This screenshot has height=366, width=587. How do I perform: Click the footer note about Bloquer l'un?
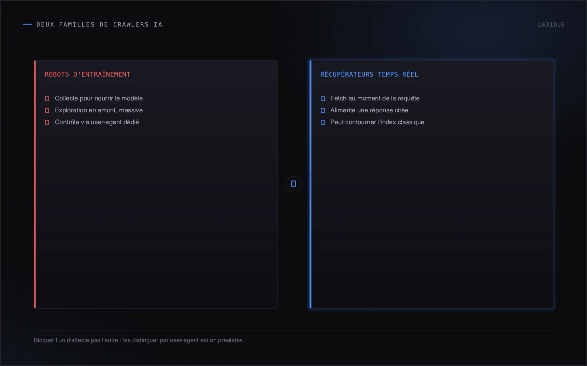pos(139,340)
